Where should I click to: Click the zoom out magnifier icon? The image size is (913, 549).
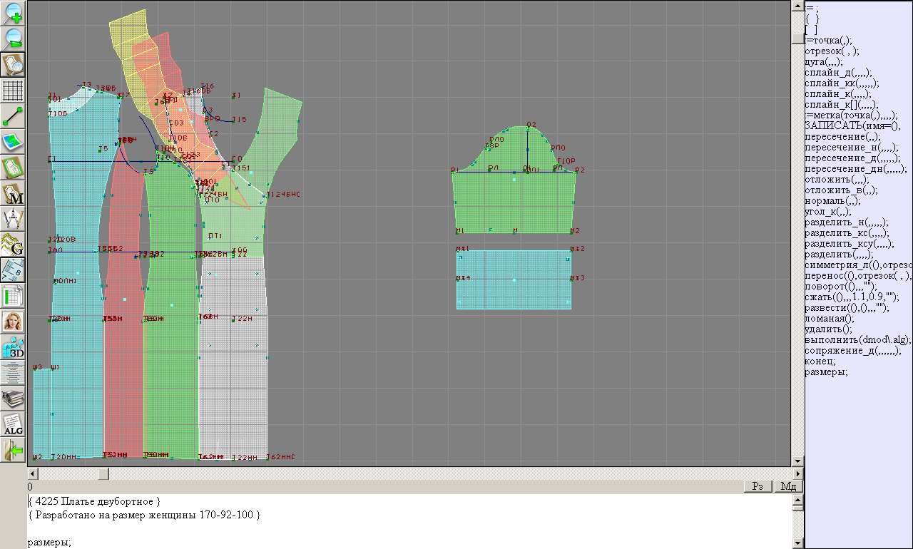(x=14, y=39)
